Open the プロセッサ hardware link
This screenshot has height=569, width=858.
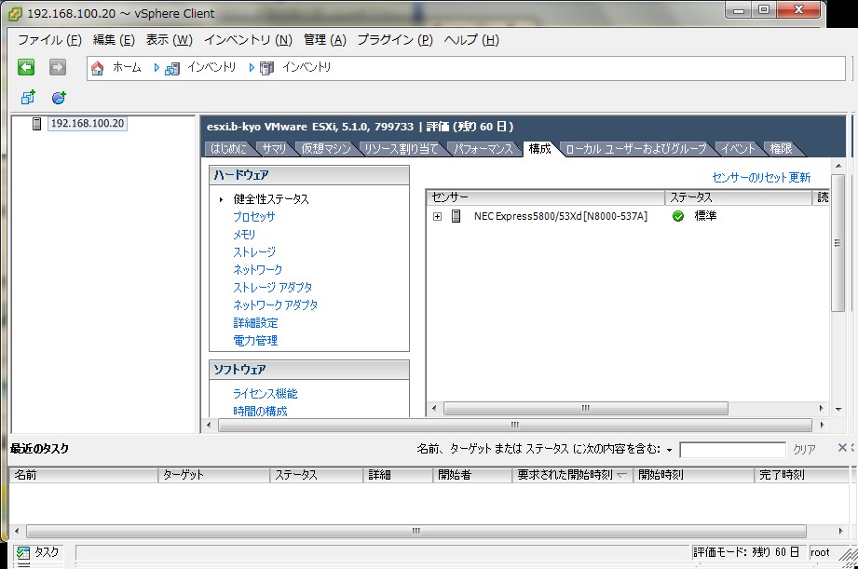254,217
